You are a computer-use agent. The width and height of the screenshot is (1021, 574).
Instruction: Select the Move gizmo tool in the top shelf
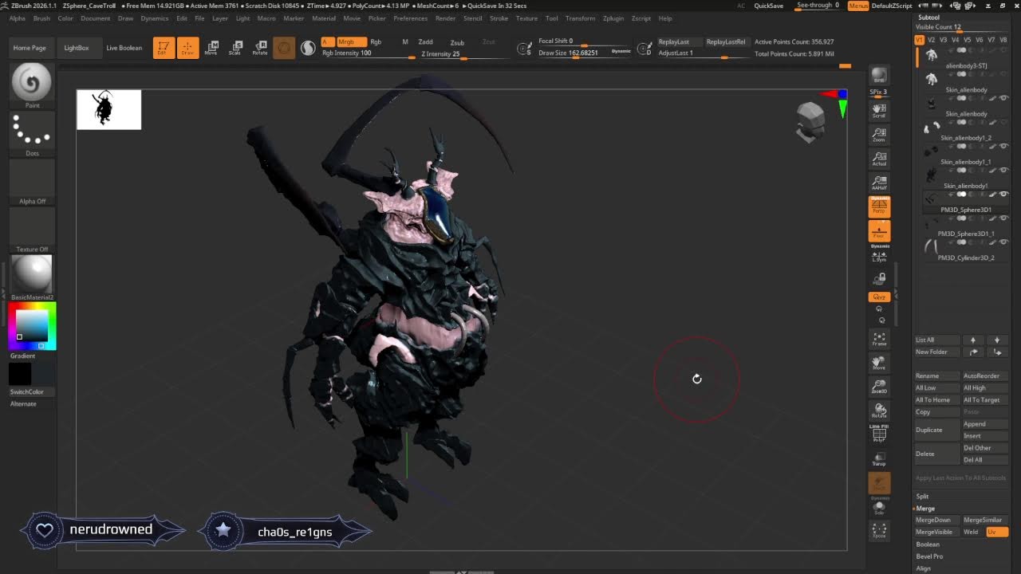click(x=211, y=48)
